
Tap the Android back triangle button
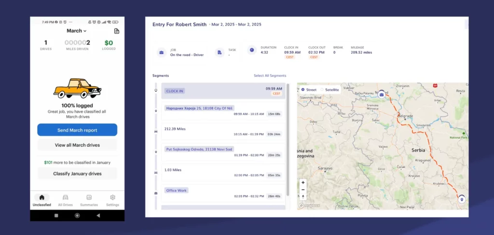click(98, 215)
